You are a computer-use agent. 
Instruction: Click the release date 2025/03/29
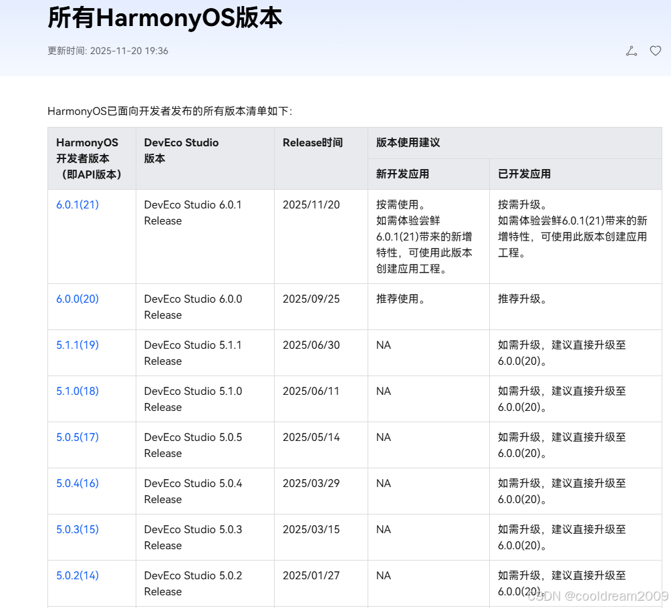(x=311, y=483)
